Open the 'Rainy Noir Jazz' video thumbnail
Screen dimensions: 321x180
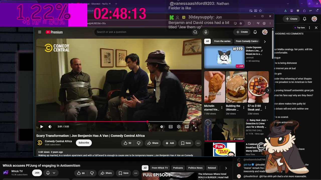point(224,130)
